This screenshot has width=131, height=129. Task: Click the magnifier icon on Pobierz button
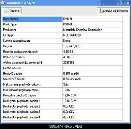[x=7, y=11]
